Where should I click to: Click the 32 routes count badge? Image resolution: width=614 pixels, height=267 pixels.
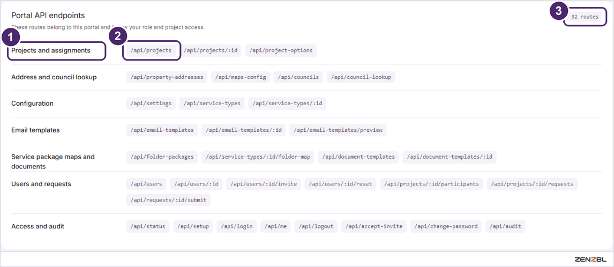click(585, 17)
